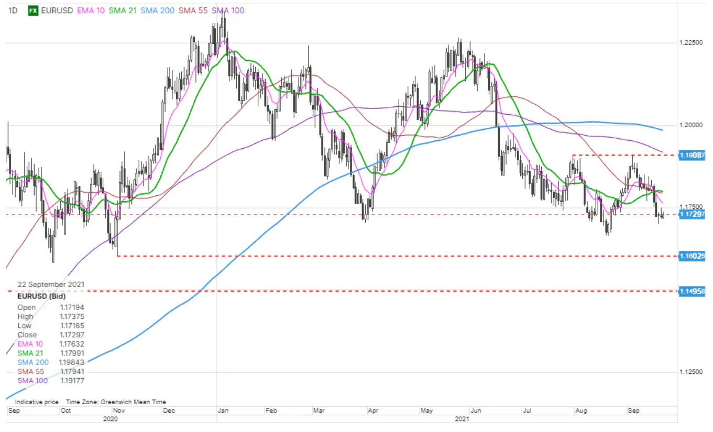This screenshot has height=432, width=713.
Task: Click the 1.16025 support level tag
Action: (x=692, y=256)
